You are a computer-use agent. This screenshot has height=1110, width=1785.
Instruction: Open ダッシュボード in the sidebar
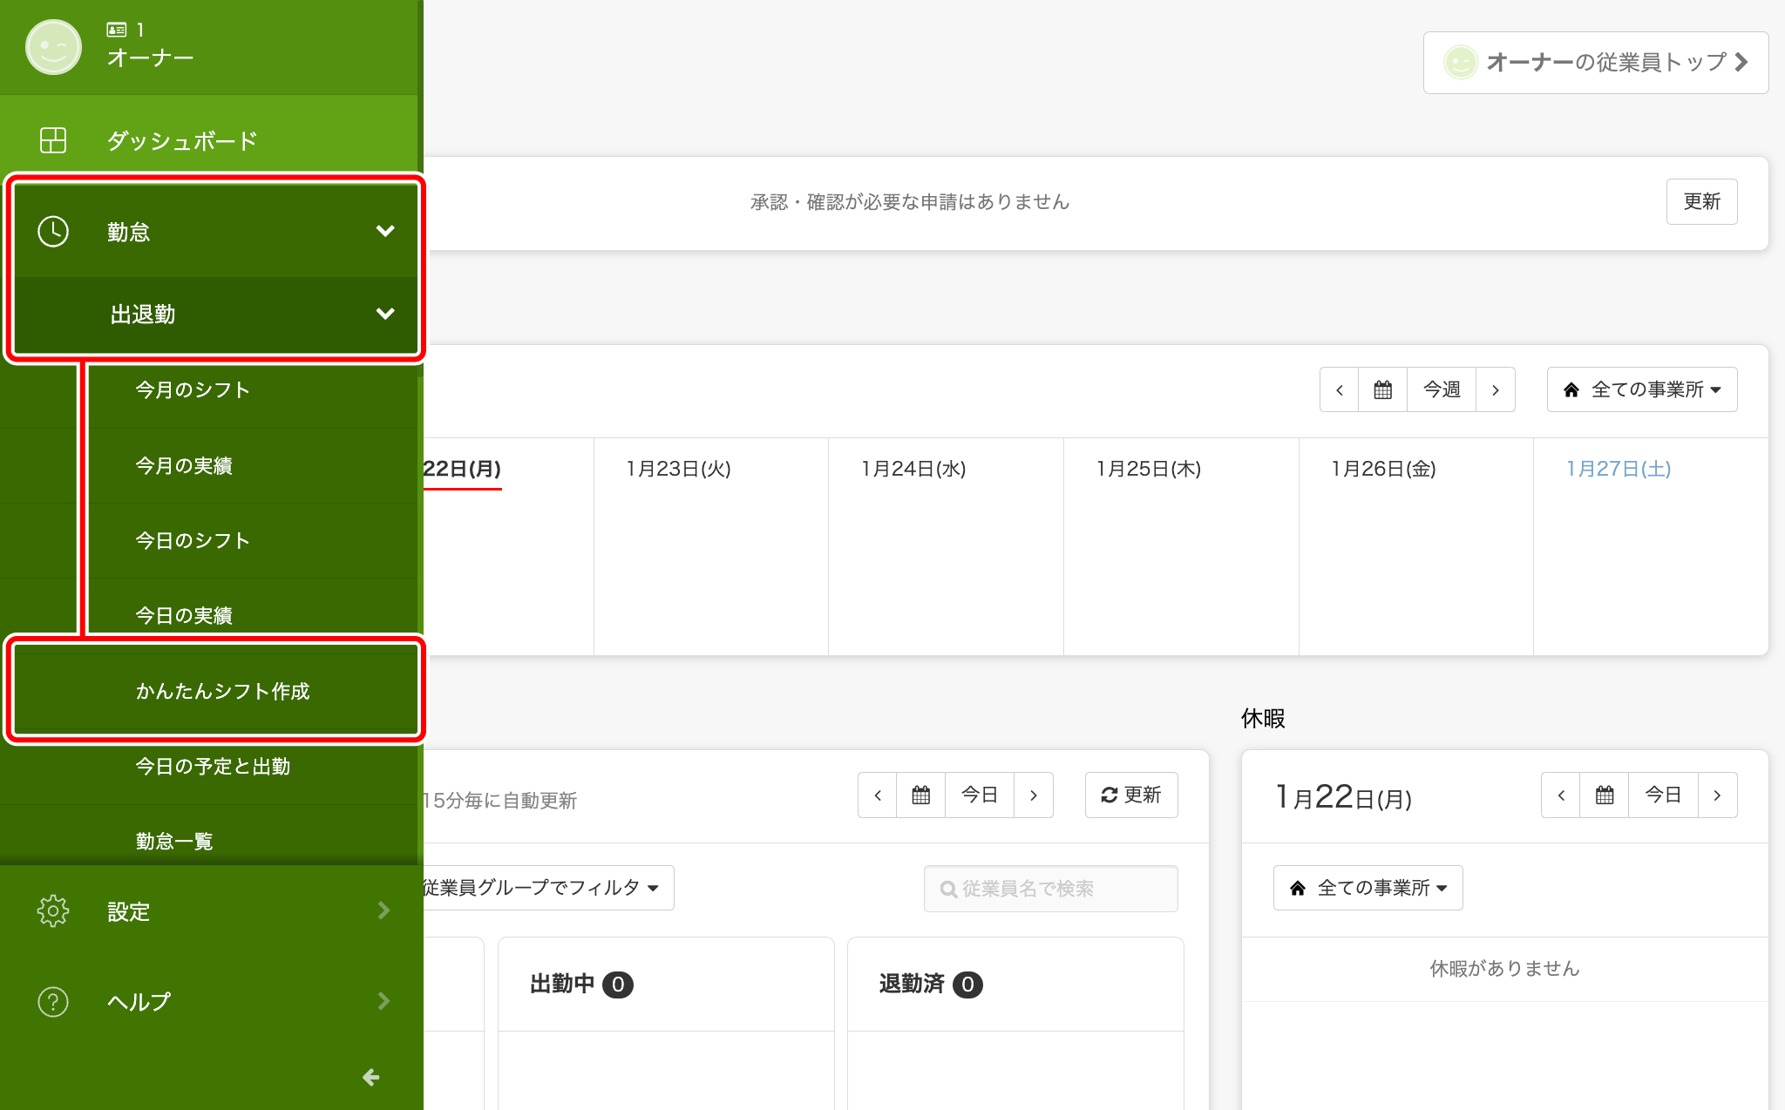click(209, 140)
